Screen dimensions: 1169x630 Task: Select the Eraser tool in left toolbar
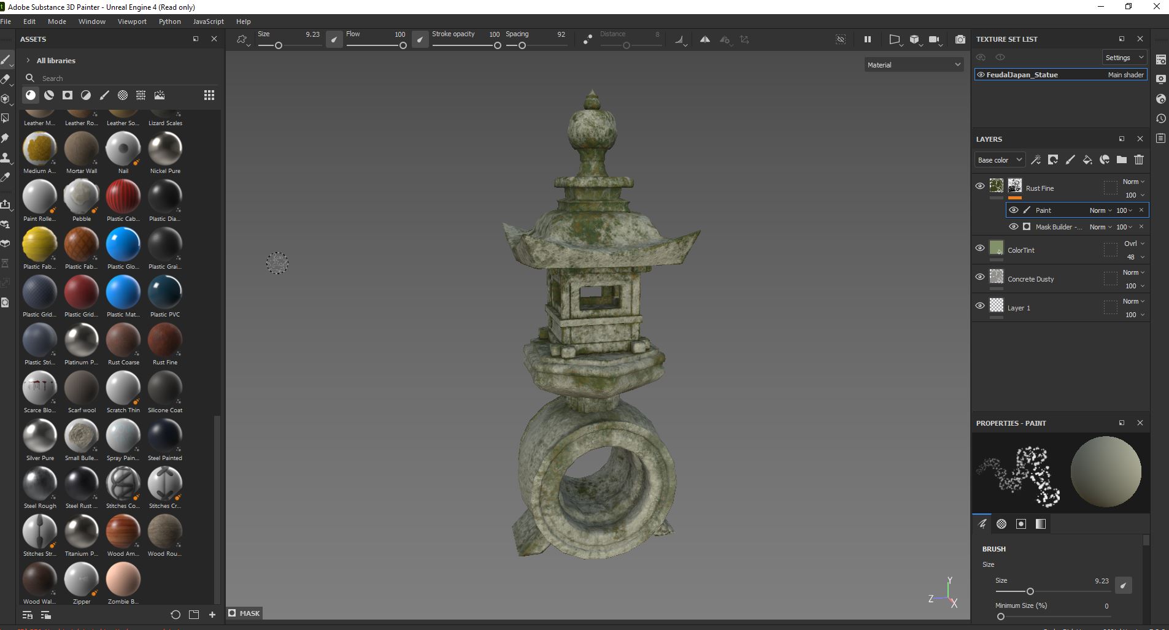(6, 79)
